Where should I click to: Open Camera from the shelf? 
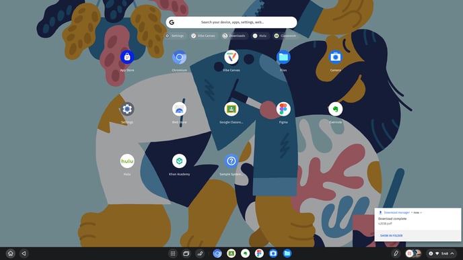click(273, 253)
